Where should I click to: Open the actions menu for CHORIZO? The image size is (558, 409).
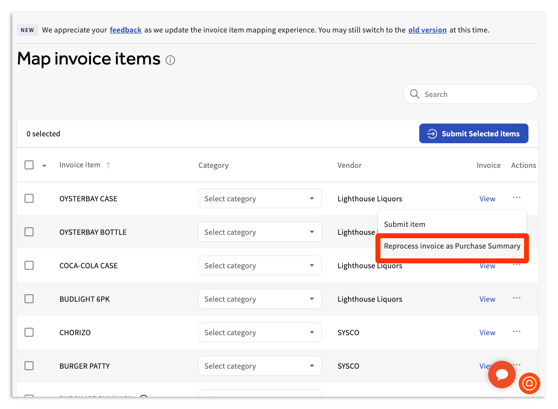click(x=516, y=332)
